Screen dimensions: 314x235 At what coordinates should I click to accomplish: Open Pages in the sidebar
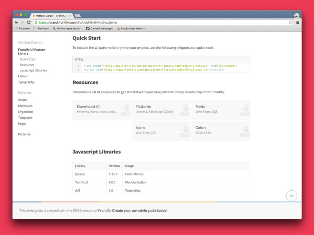click(x=22, y=124)
